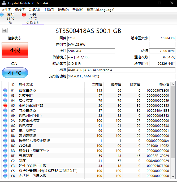
Task: Open the 编辑(E) menu
Action: [20, 10]
